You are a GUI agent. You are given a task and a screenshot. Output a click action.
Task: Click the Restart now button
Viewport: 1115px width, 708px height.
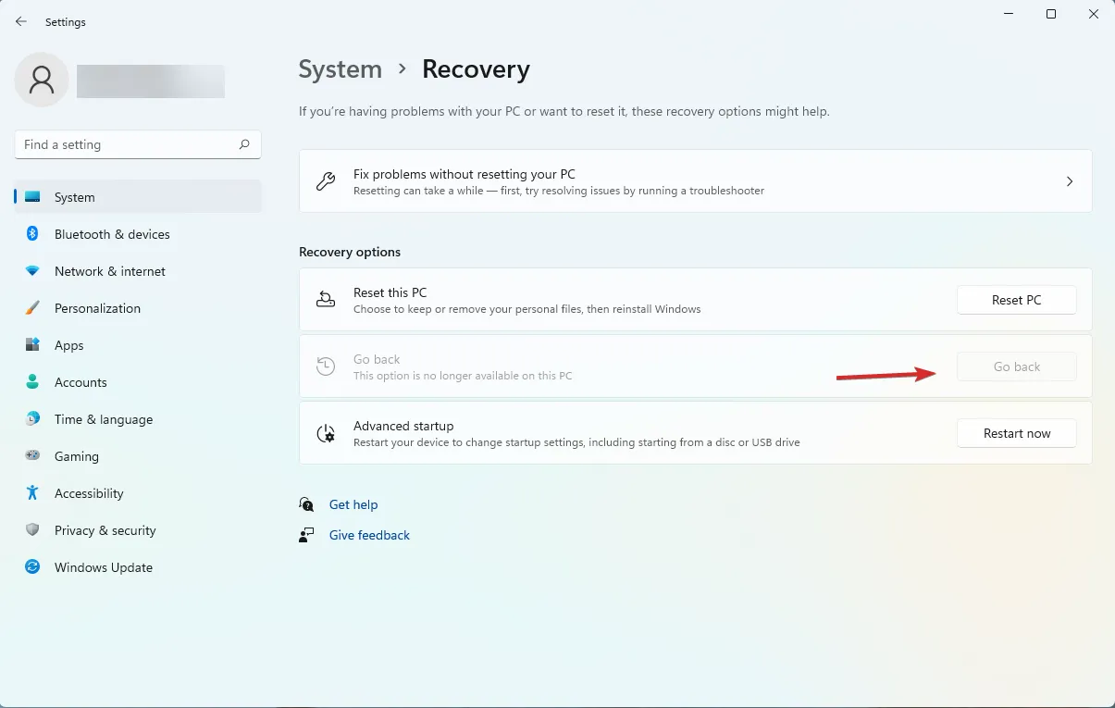click(1016, 433)
